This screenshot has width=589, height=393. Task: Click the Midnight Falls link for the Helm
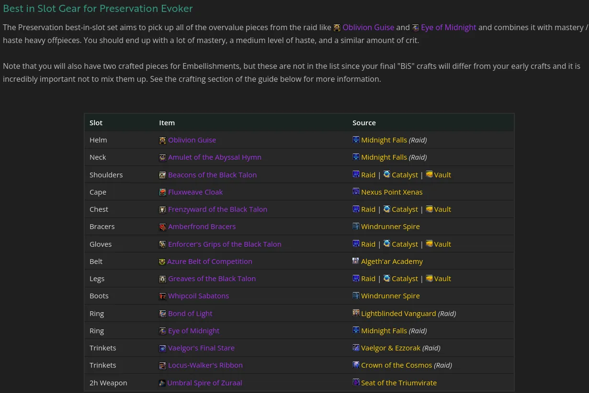(384, 140)
